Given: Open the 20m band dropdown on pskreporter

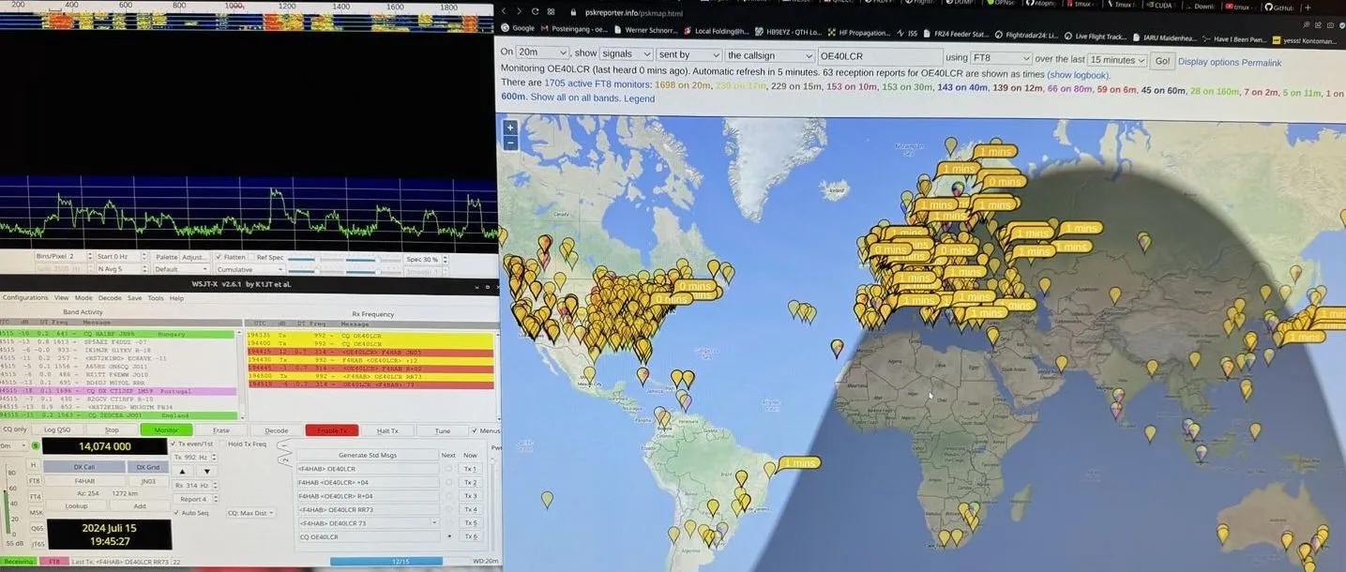Looking at the screenshot, I should (543, 53).
